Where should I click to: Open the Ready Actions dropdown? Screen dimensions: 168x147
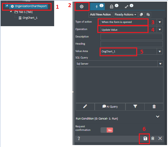pyautogui.click(x=126, y=15)
